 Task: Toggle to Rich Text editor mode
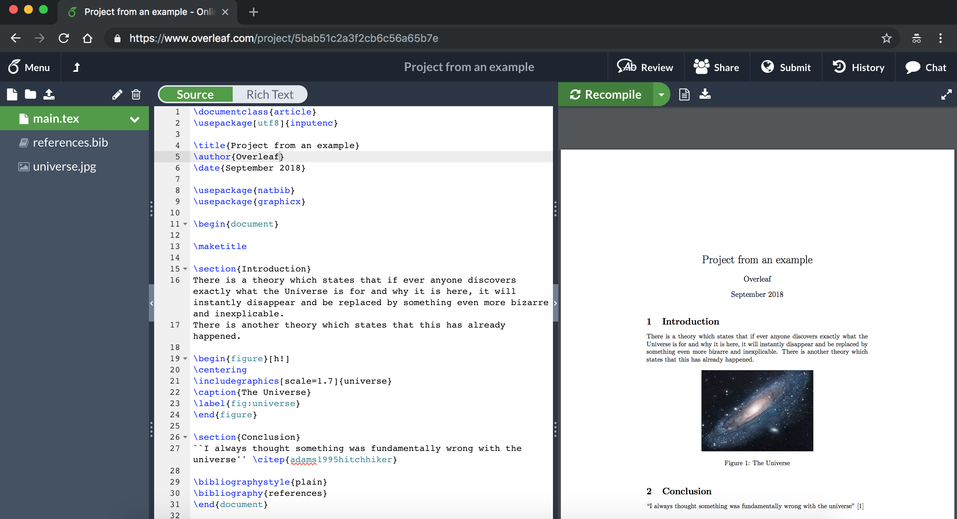coord(269,94)
